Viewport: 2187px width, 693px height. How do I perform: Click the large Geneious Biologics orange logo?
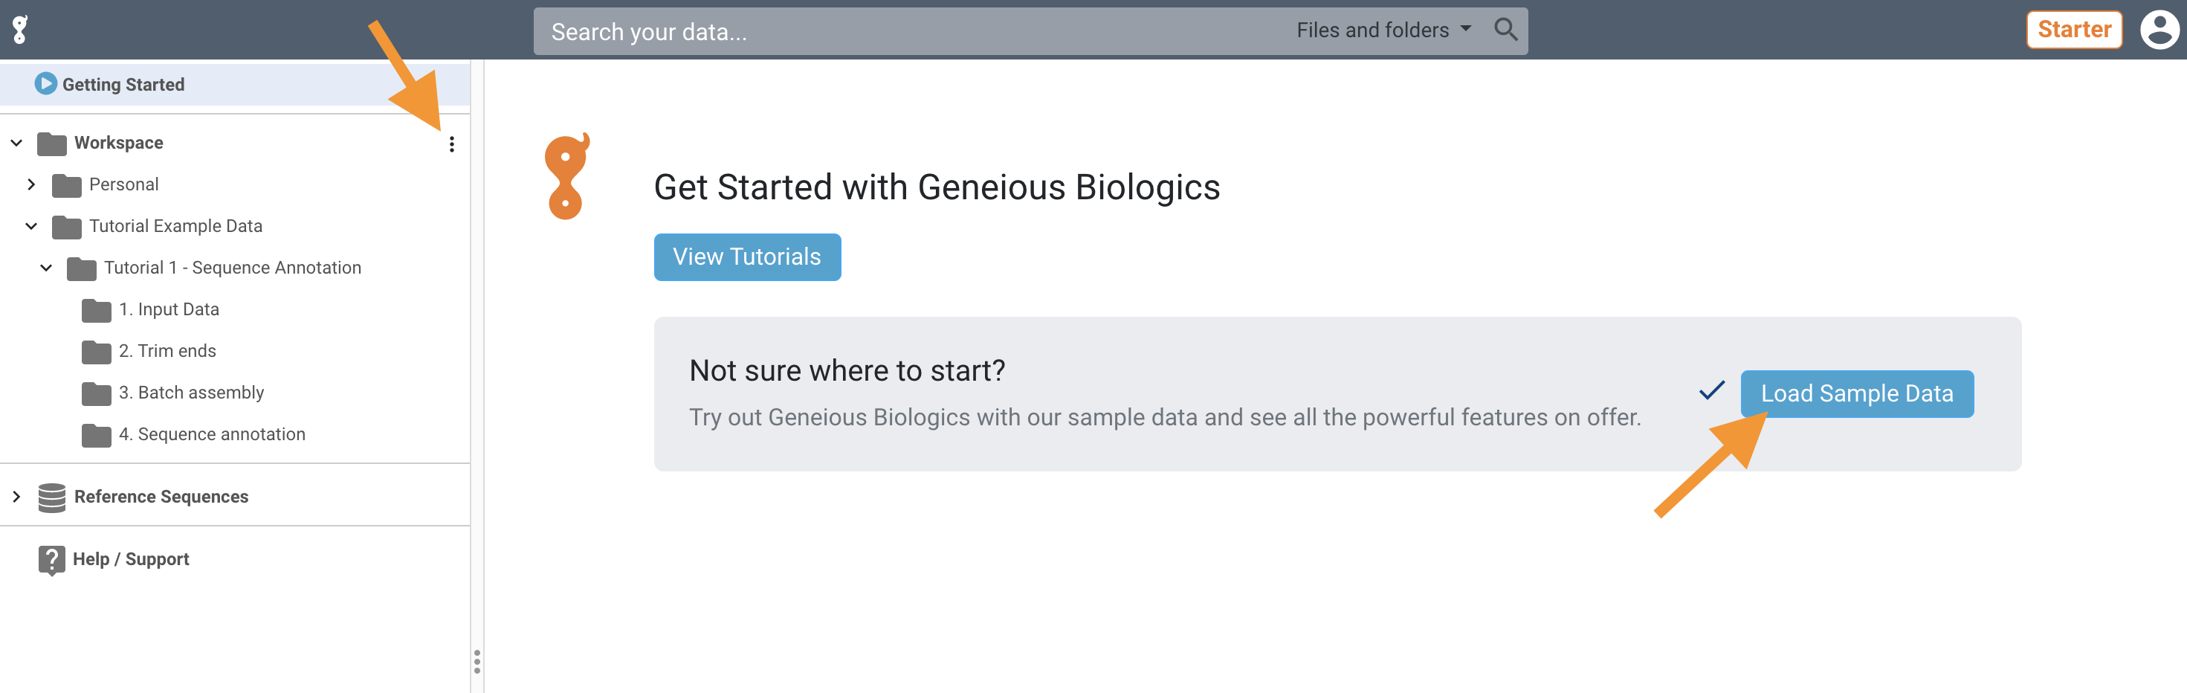tap(567, 175)
